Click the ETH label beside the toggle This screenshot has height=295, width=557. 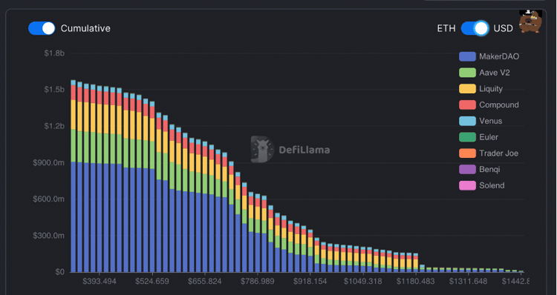446,28
